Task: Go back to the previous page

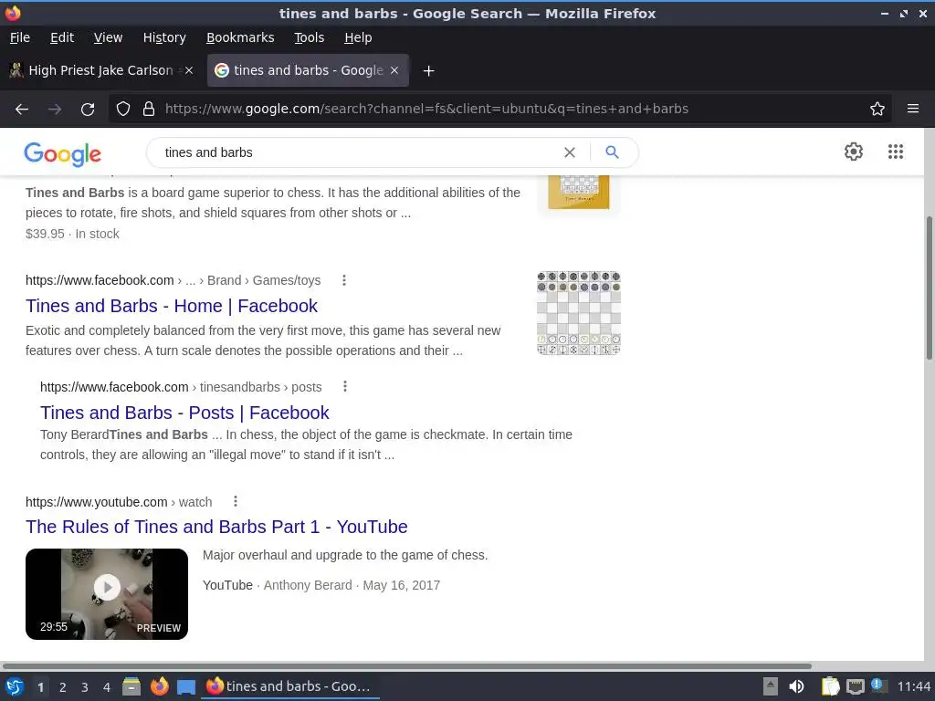Action: click(22, 110)
